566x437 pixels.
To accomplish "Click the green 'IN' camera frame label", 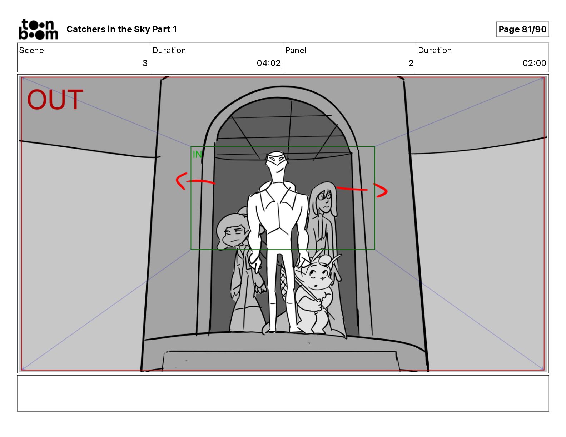I will (197, 154).
